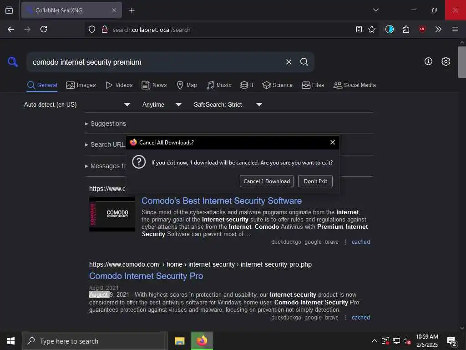Open more options dots for Security Pro result
Viewport: 466px width, 350px height.
345,318
